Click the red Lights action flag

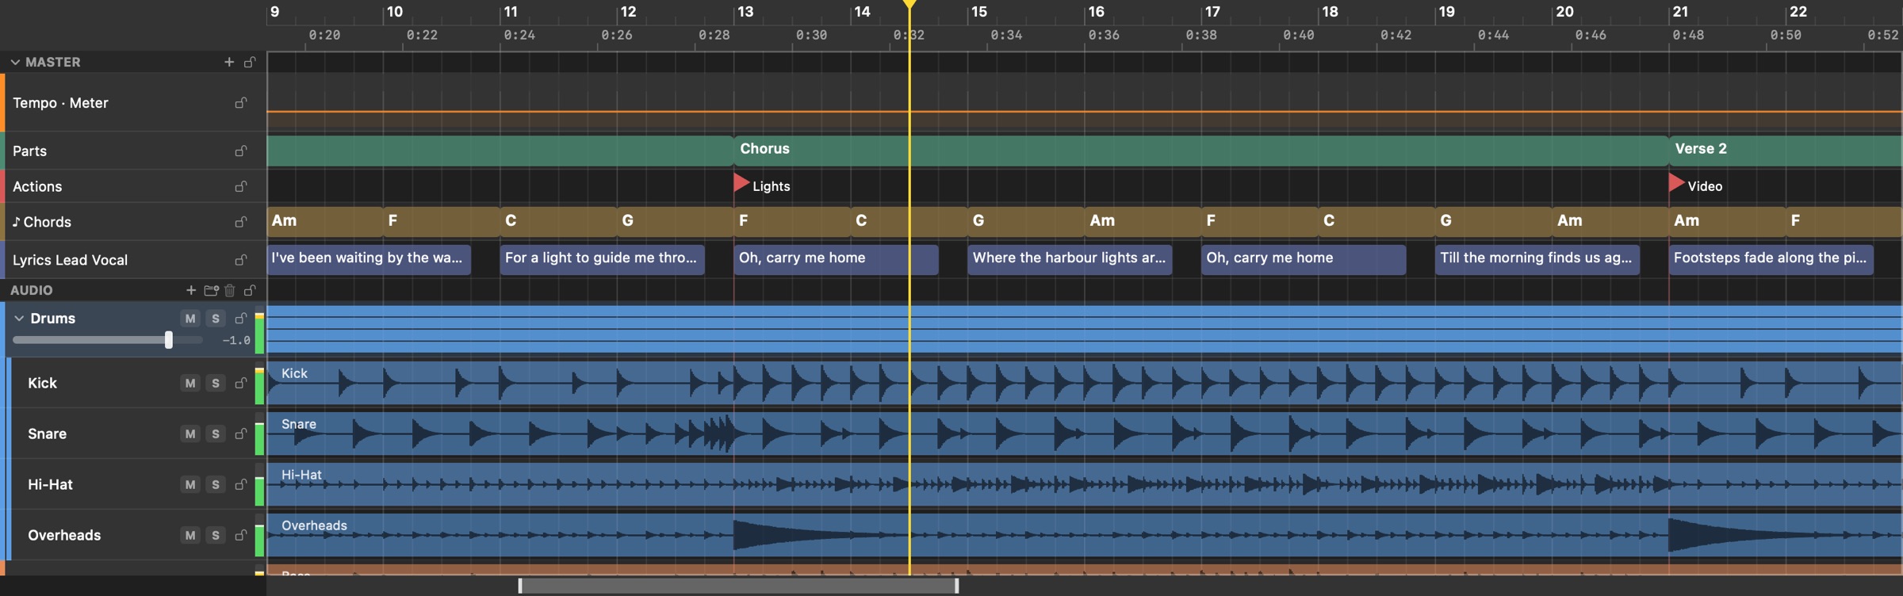(741, 183)
